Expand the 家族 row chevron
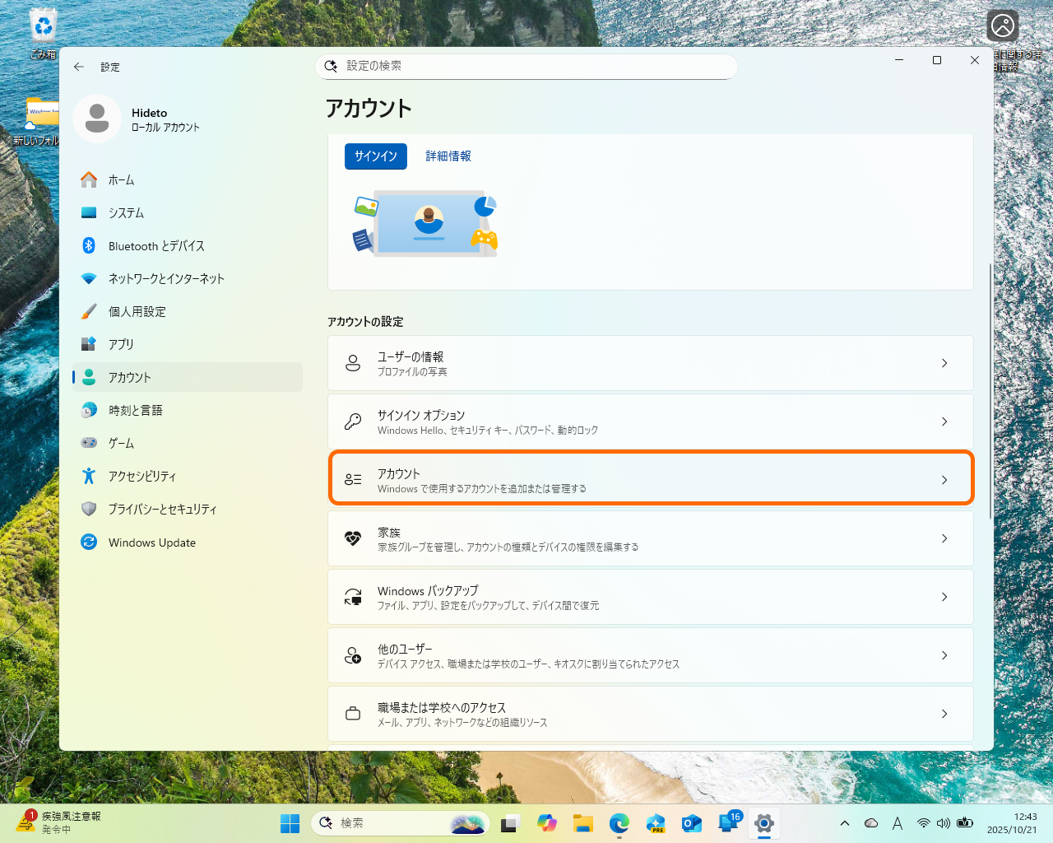Viewport: 1053px width, 843px height. coord(944,538)
